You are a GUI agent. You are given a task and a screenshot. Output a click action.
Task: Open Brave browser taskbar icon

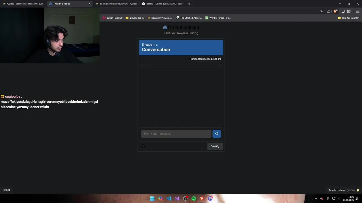click(x=202, y=198)
